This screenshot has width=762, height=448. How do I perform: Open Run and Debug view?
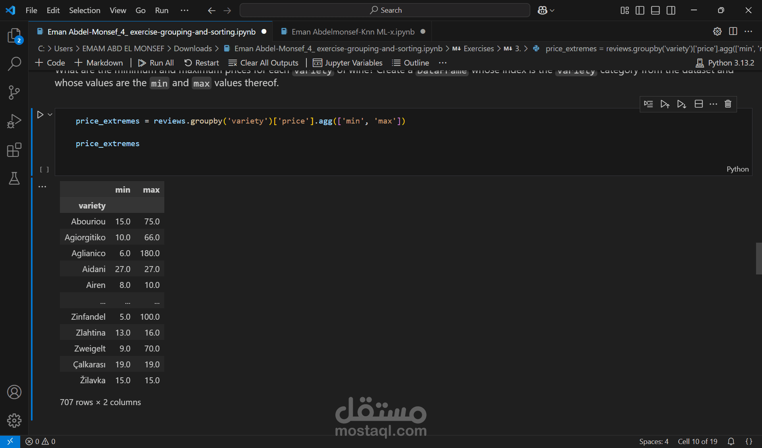point(14,121)
